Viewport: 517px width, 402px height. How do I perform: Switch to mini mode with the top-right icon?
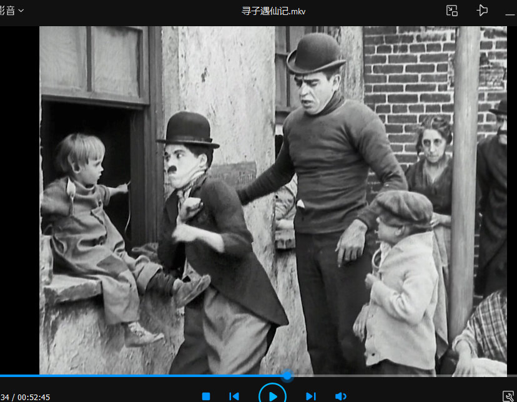(451, 11)
